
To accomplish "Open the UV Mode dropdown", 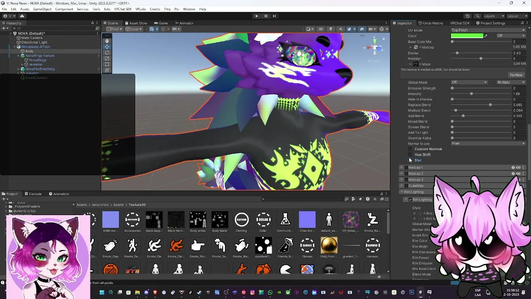I will pos(488,30).
